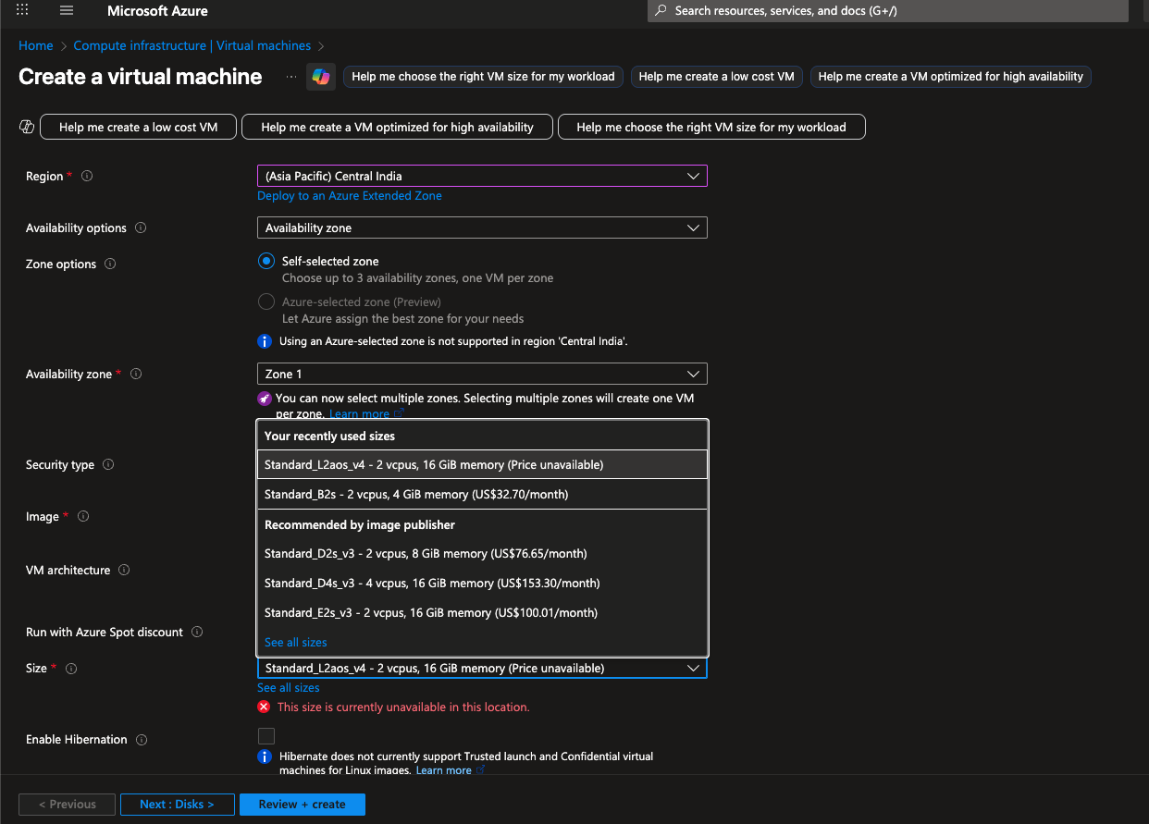This screenshot has height=824, width=1149.
Task: Click 'This size is currently unavailable' error text
Action: coord(403,707)
